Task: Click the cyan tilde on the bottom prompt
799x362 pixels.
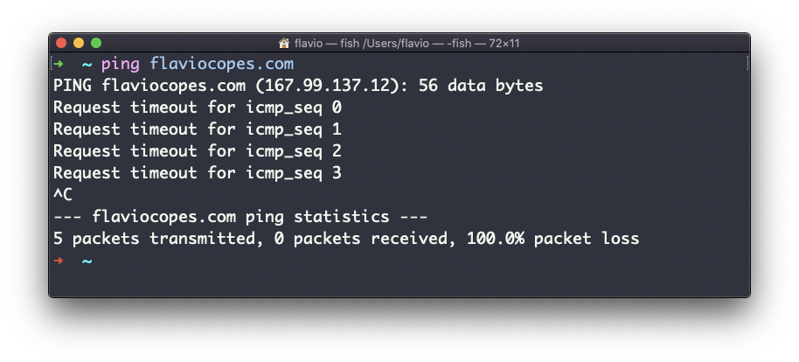Action: pos(87,261)
